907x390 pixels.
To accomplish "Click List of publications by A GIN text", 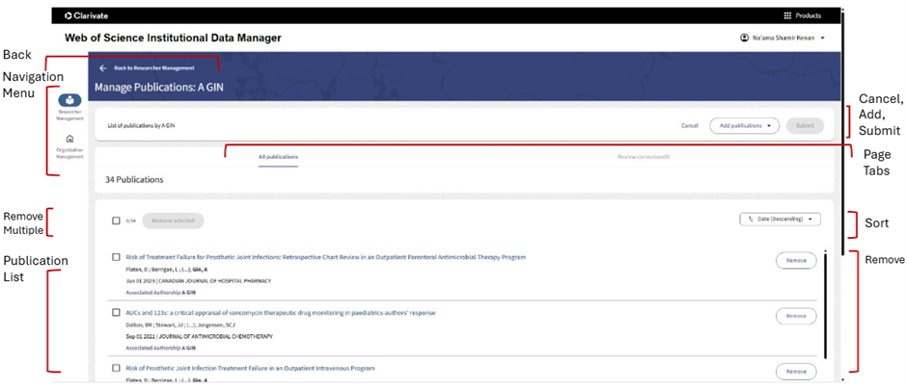I will 142,126.
